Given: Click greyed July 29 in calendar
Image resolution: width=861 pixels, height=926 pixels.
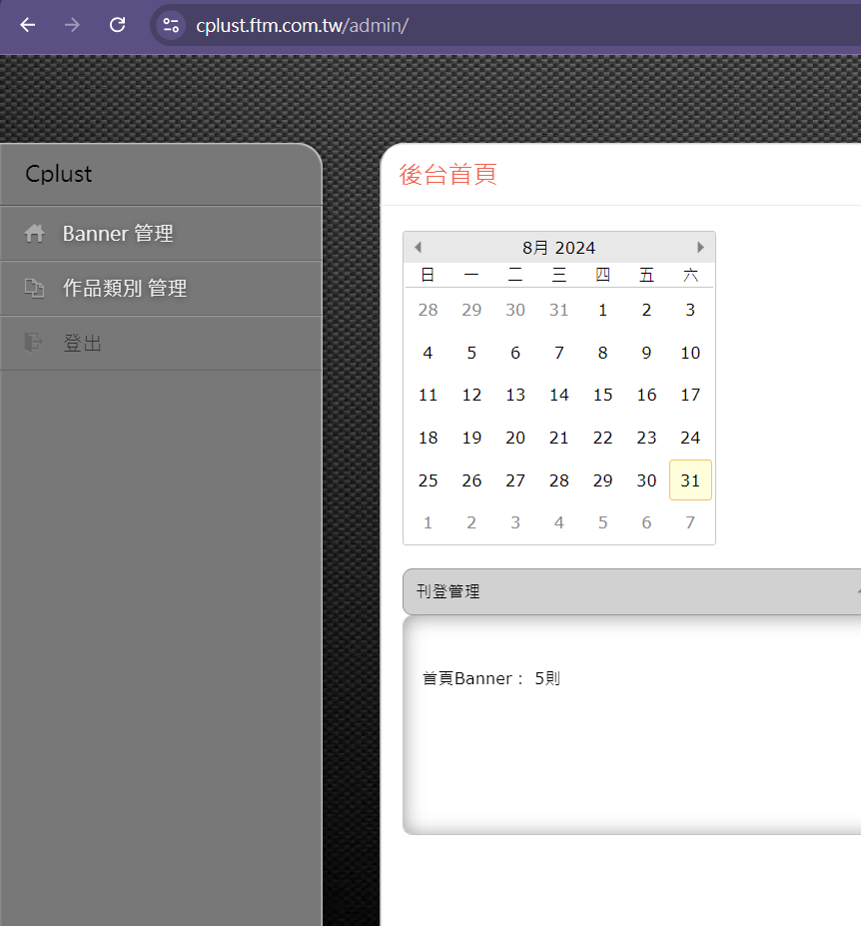Looking at the screenshot, I should click(471, 310).
